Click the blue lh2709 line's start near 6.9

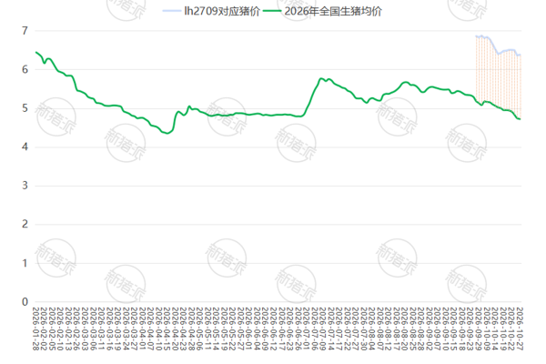click(x=476, y=35)
